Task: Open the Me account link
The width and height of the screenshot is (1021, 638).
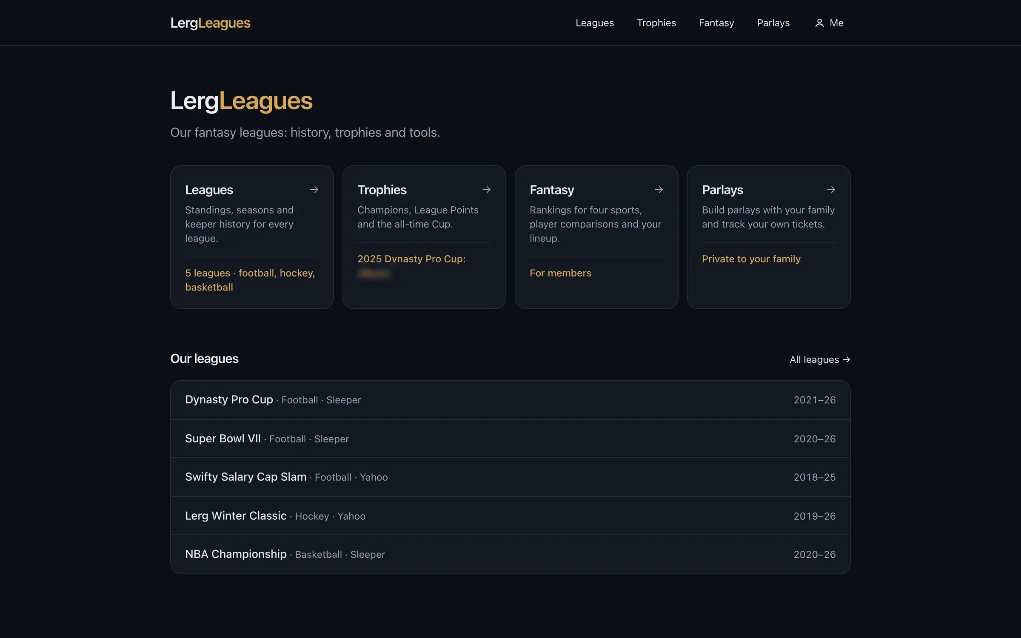Action: 829,23
